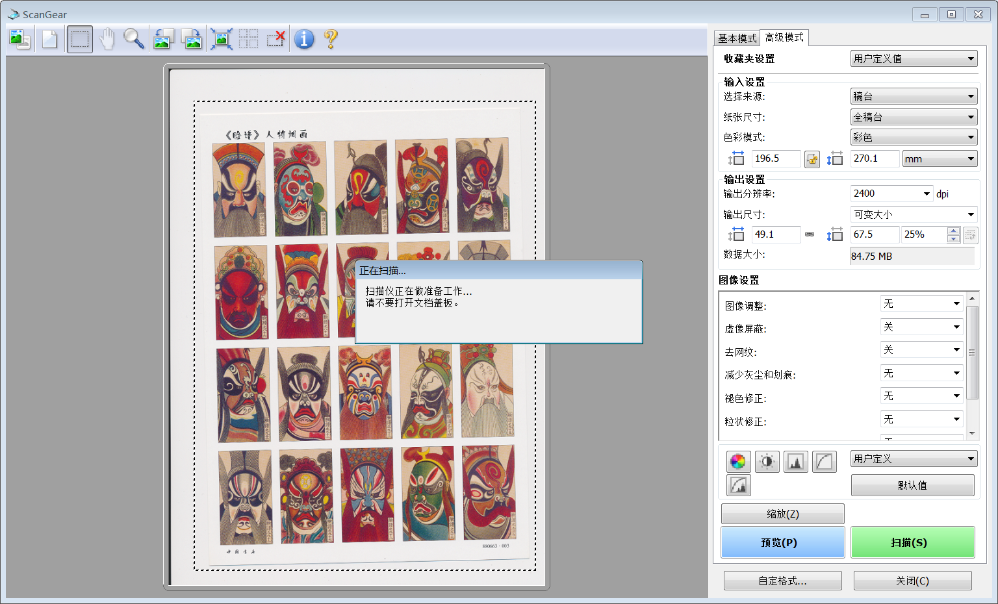This screenshot has width=998, height=604.
Task: Decrease scale percentage with down arrow
Action: (953, 239)
